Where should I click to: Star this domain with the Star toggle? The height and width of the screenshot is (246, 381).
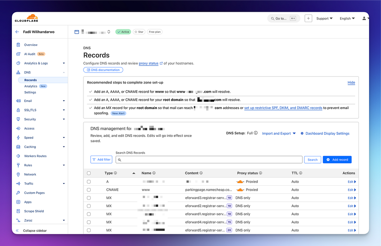coord(139,32)
